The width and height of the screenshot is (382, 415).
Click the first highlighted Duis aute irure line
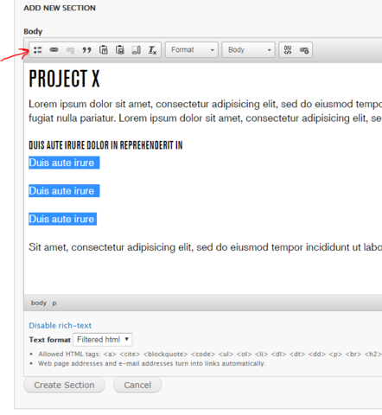tap(64, 163)
